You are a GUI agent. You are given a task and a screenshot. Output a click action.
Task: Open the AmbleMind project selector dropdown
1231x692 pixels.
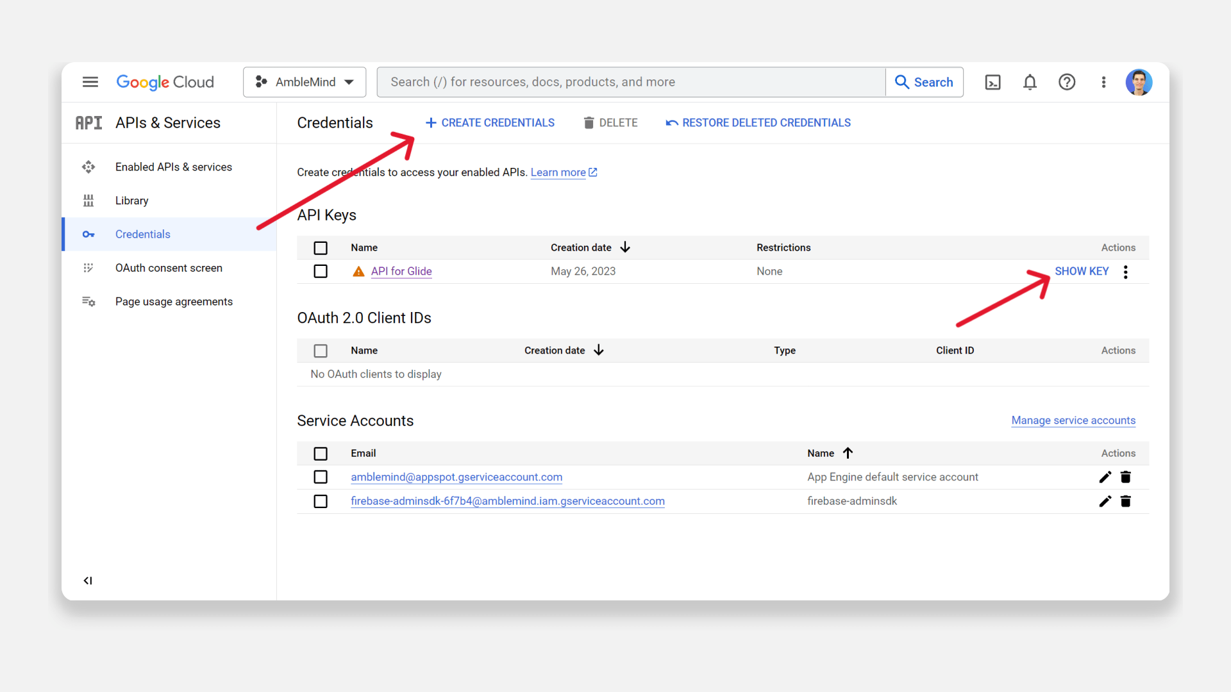click(305, 82)
